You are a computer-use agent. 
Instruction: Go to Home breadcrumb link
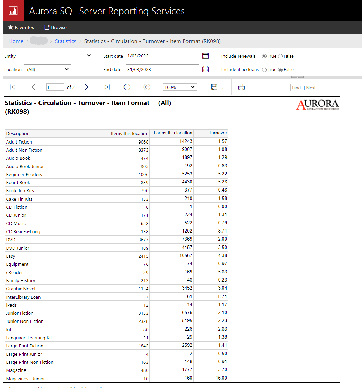tap(16, 41)
